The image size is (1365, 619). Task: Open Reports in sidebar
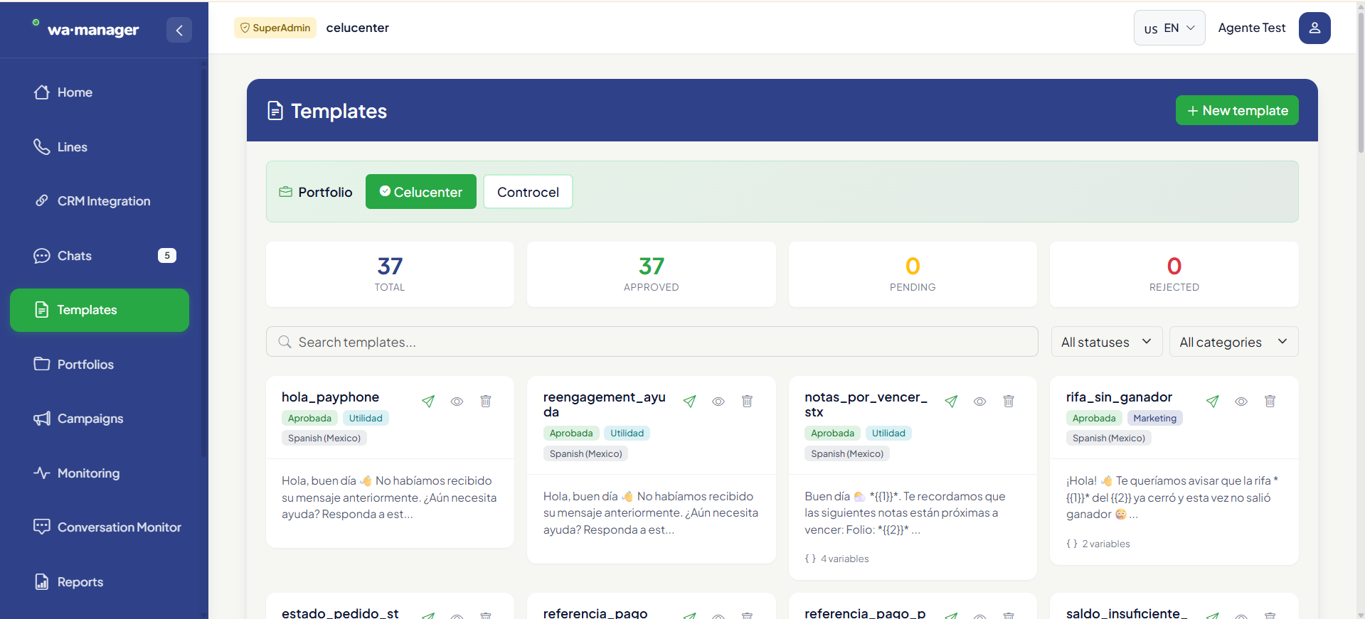click(100, 582)
